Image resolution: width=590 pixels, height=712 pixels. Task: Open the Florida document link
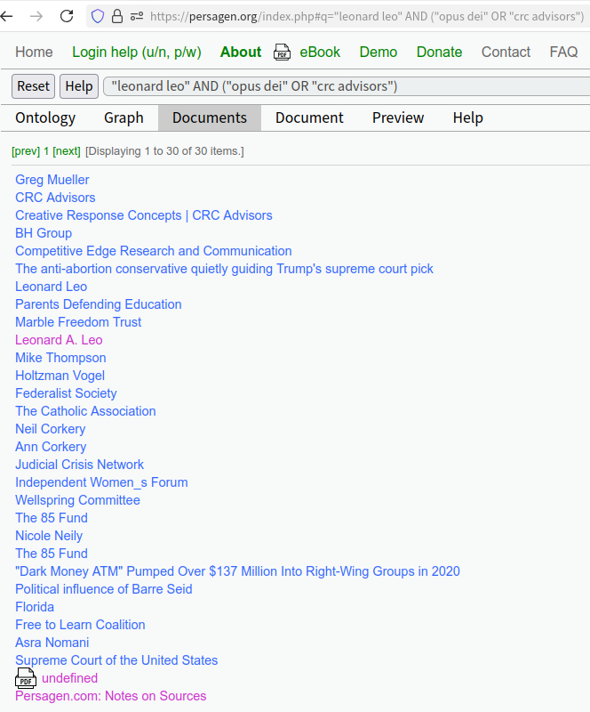pos(35,607)
